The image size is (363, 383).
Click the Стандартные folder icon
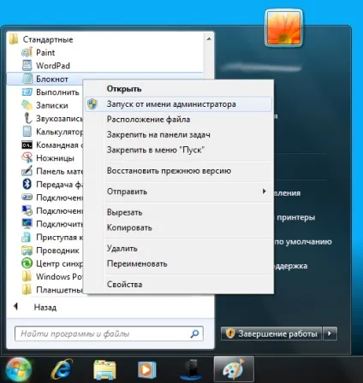(x=14, y=39)
